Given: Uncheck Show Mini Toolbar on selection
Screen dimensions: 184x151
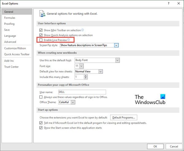Looking at the screenshot, I should tap(41, 30).
